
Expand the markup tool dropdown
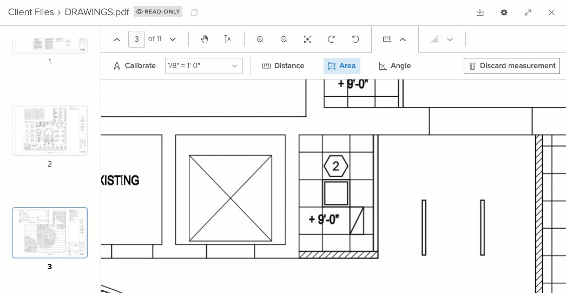point(450,39)
